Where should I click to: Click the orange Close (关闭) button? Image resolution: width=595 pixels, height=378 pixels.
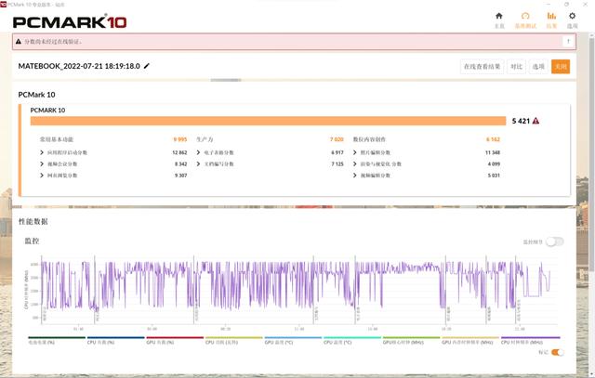pyautogui.click(x=561, y=67)
